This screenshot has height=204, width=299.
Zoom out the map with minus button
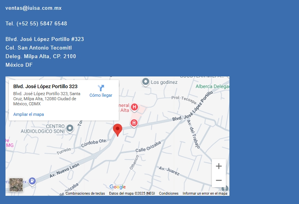point(218,180)
